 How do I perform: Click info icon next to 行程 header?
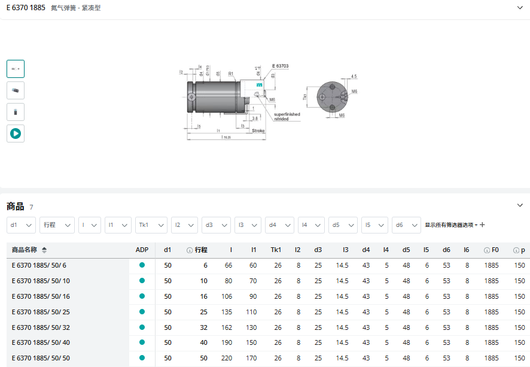tap(190, 250)
